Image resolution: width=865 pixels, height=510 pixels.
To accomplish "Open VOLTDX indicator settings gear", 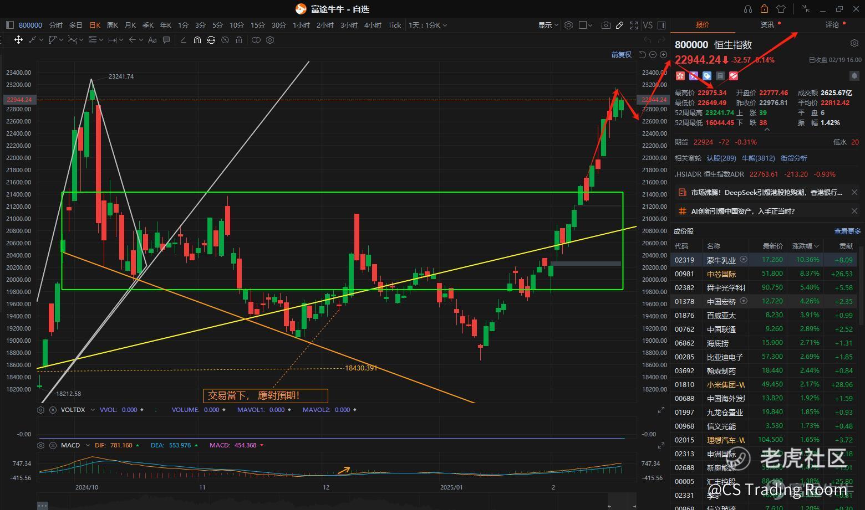I will [x=40, y=410].
